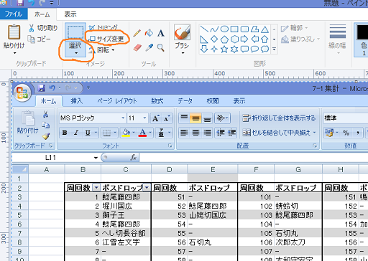Toggle center text alignment in Excel
368x261 pixels.
[195, 133]
